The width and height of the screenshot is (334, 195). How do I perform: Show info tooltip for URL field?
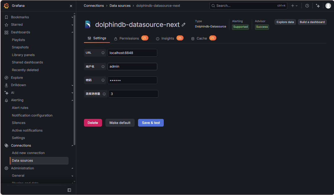tap(103, 53)
